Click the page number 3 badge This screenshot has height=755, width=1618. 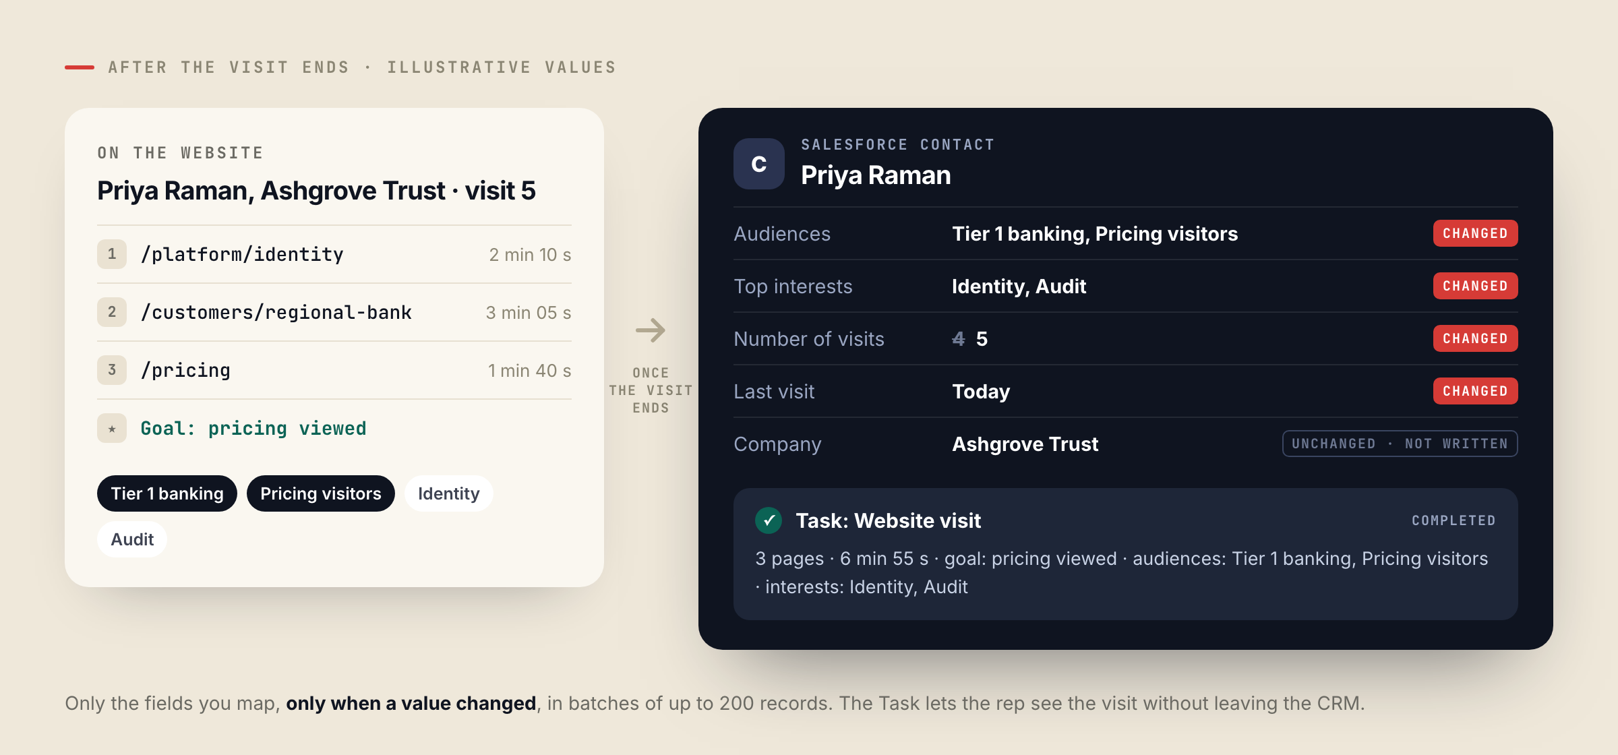(112, 370)
